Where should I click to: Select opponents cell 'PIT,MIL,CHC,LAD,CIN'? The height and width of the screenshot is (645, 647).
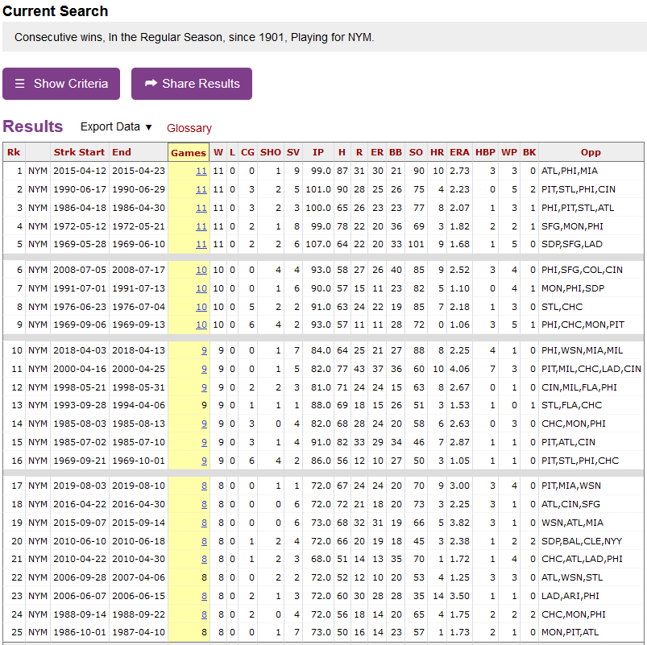click(x=591, y=369)
